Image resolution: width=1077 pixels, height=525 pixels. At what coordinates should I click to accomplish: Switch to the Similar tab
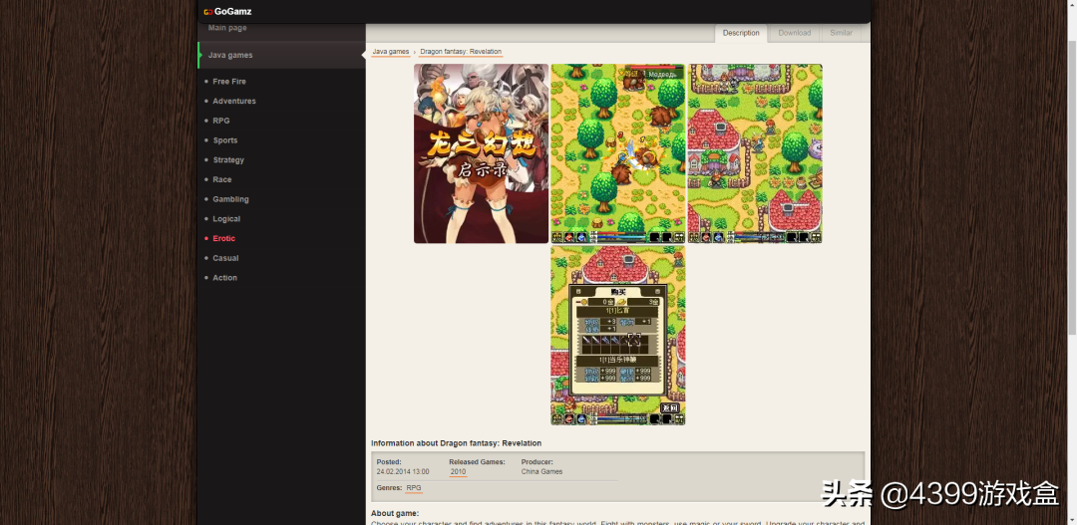pos(841,33)
